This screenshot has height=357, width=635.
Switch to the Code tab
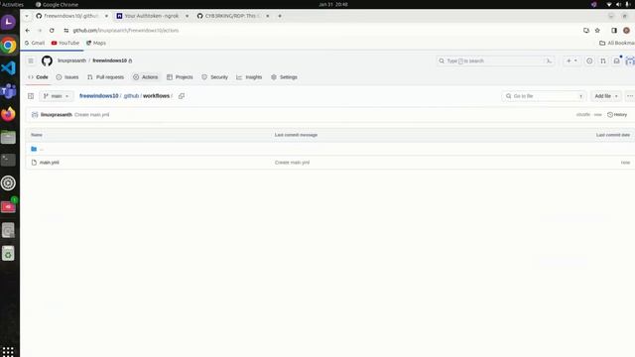click(x=38, y=77)
